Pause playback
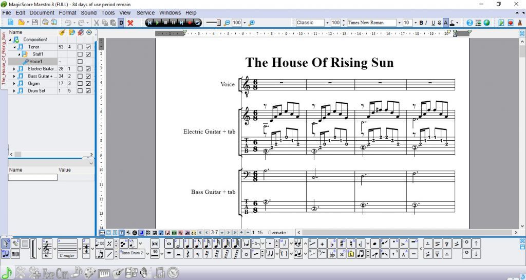The image size is (526, 280). (x=174, y=23)
